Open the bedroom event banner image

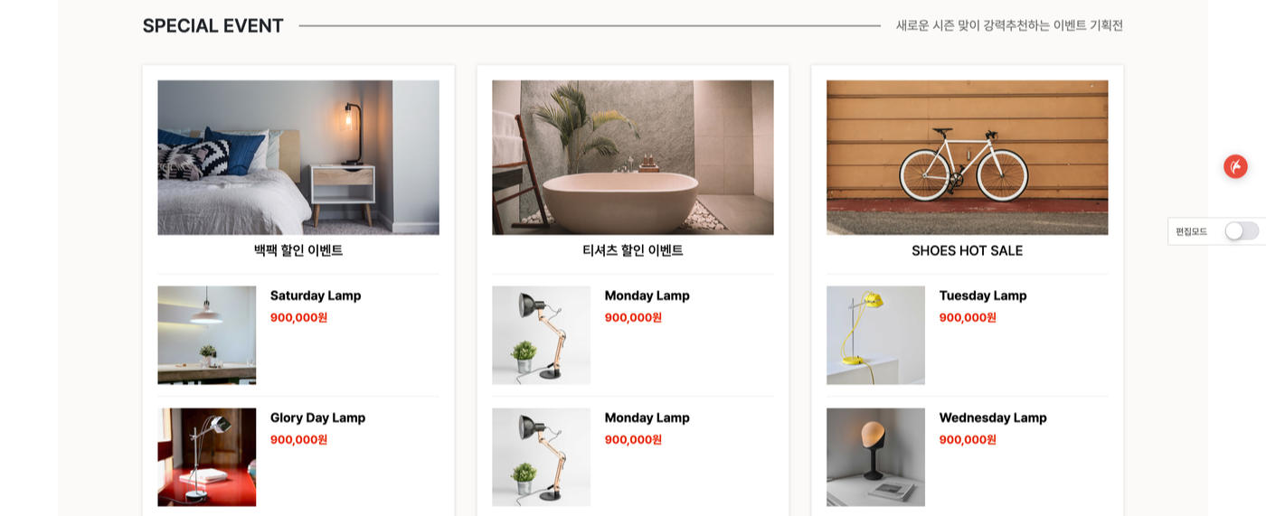(298, 157)
